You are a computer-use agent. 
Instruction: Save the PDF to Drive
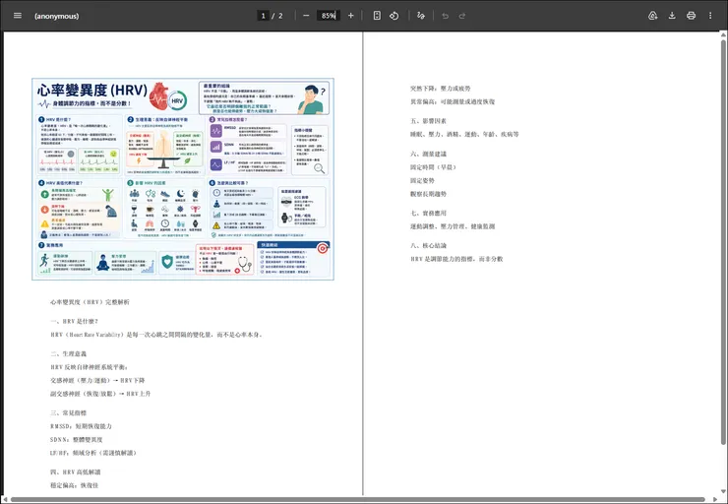coord(653,16)
